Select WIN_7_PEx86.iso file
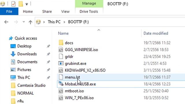Image resolution: width=185 pixels, height=104 pixels. [79, 98]
